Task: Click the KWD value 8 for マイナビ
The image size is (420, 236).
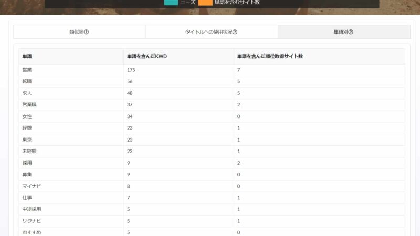Action: point(129,186)
